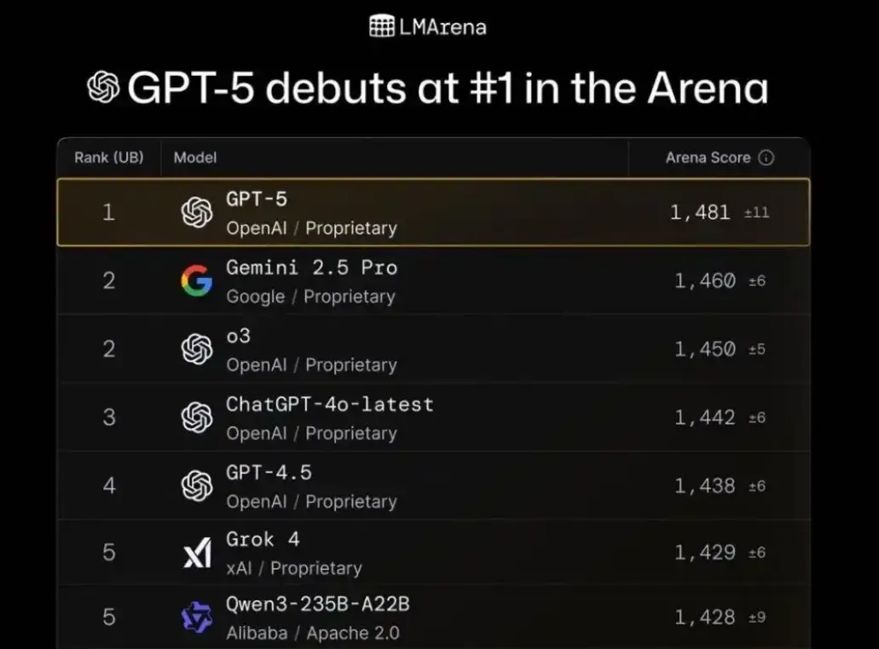Image resolution: width=879 pixels, height=649 pixels.
Task: Open the Gemini 2.5 Pro model link
Action: tap(311, 268)
